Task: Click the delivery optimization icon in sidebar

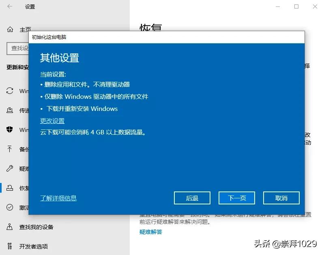Action: coord(10,110)
